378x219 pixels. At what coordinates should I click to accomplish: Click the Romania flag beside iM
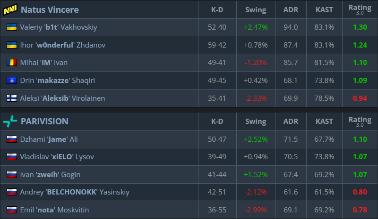pyautogui.click(x=12, y=63)
